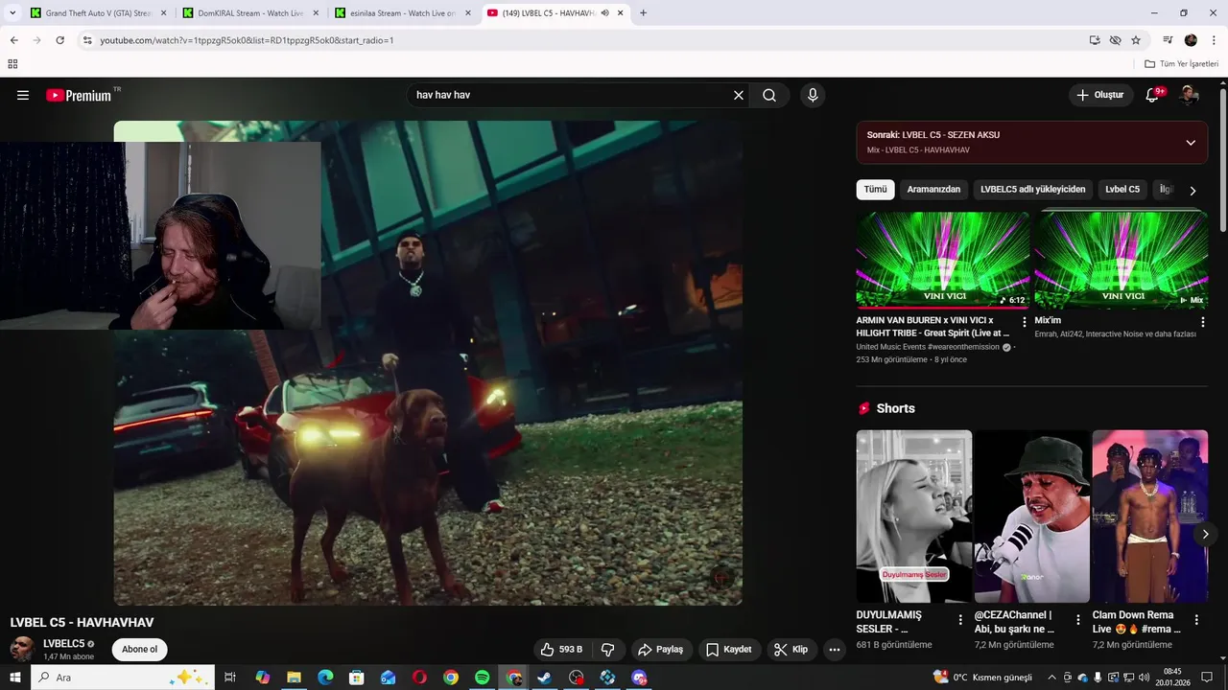This screenshot has width=1228, height=690.
Task: Install the app via address bar icon
Action: [x=1095, y=40]
